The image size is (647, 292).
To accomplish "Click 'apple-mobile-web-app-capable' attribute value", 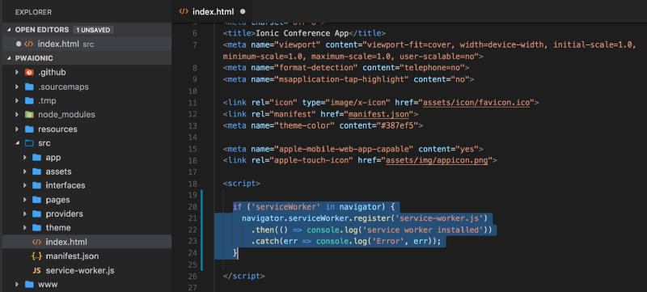I will [344, 149].
